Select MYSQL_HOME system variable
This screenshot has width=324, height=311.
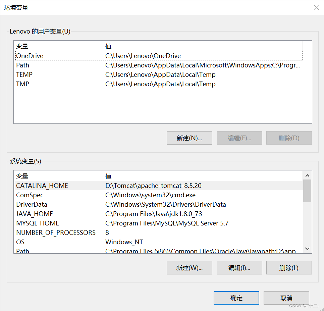tap(159, 223)
